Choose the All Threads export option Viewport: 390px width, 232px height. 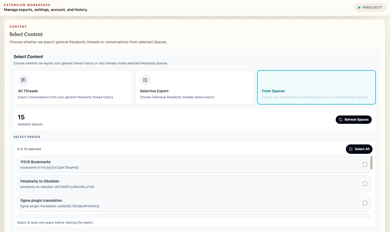click(73, 87)
